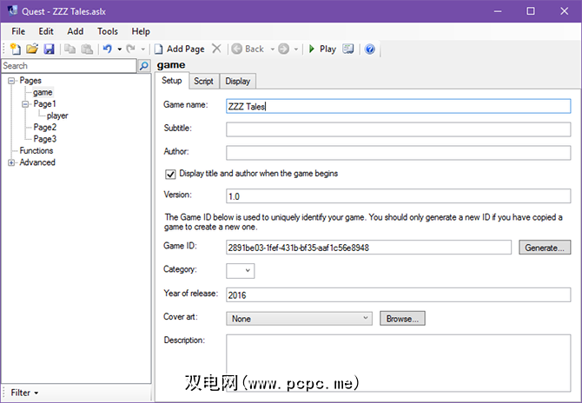Click the Author input field
This screenshot has width=582, height=403.
pyautogui.click(x=398, y=153)
